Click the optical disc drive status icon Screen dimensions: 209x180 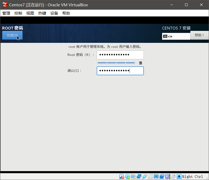(x=127, y=177)
